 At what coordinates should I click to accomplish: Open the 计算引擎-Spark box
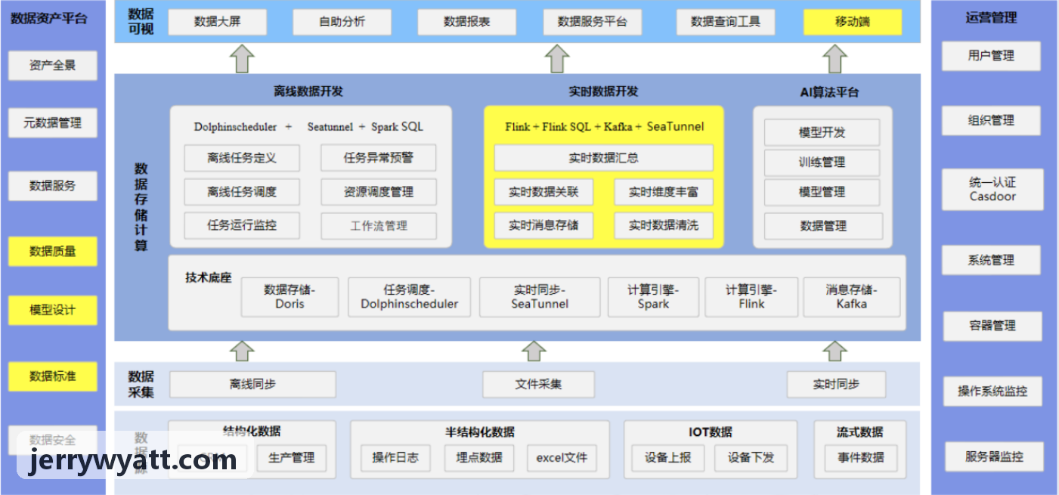pyautogui.click(x=653, y=297)
